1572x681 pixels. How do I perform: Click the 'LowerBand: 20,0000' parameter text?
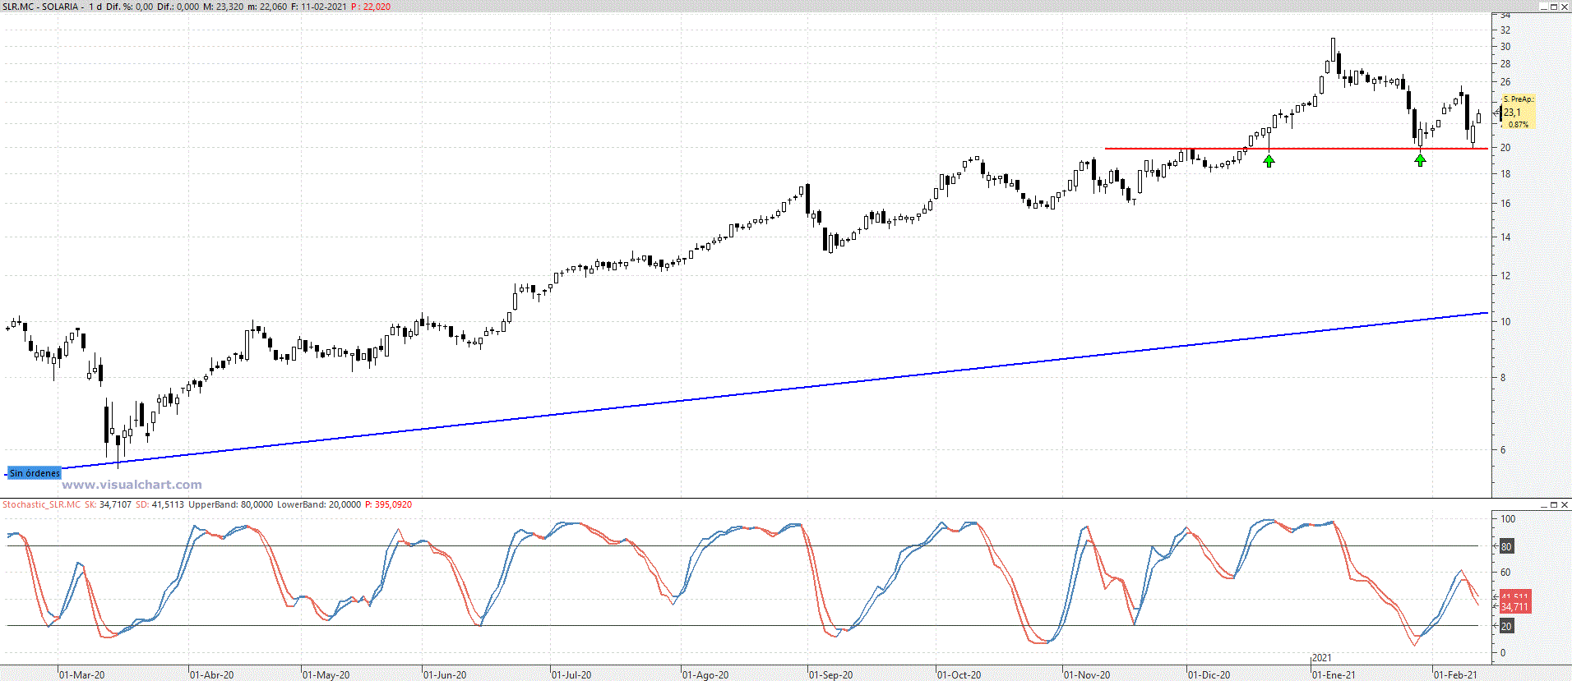pos(319,504)
